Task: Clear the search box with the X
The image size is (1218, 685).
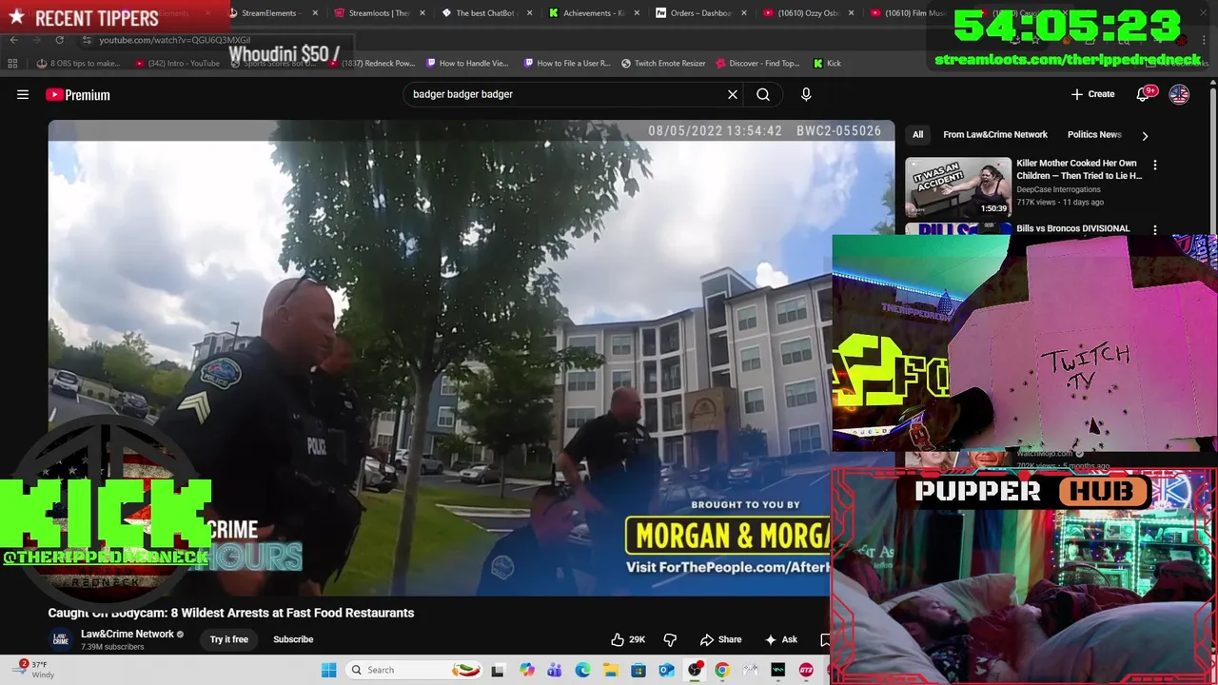Action: tap(733, 94)
